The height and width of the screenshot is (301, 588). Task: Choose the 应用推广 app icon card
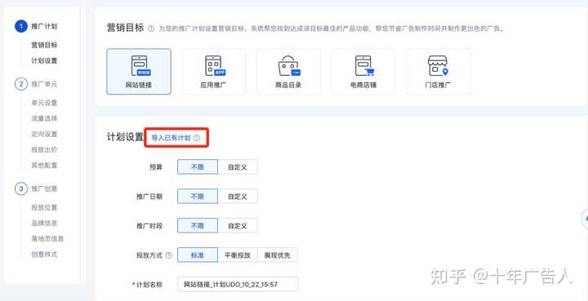coord(214,72)
